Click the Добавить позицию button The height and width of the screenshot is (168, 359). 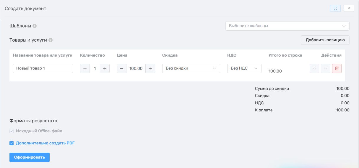point(325,40)
